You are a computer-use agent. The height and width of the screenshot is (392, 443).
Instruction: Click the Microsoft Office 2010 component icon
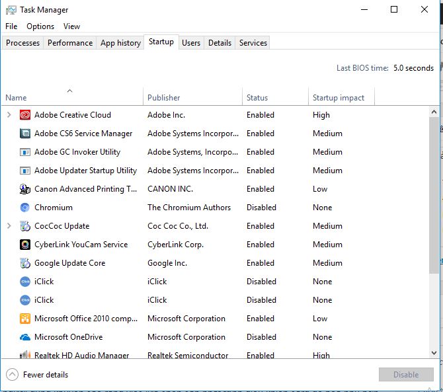click(25, 319)
